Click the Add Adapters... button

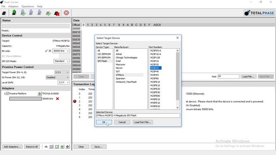(12, 146)
